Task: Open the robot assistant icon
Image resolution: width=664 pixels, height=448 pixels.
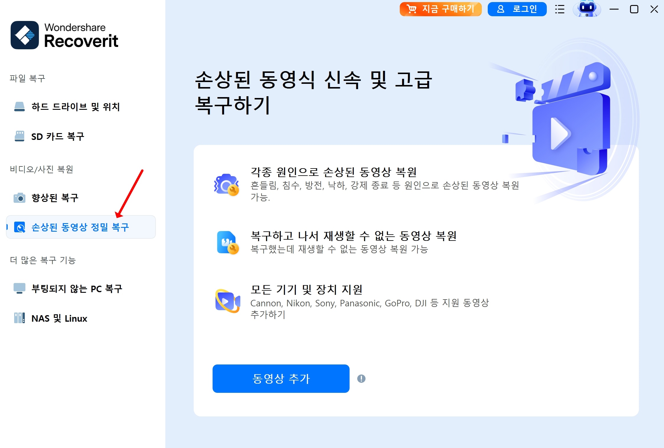Action: (587, 9)
